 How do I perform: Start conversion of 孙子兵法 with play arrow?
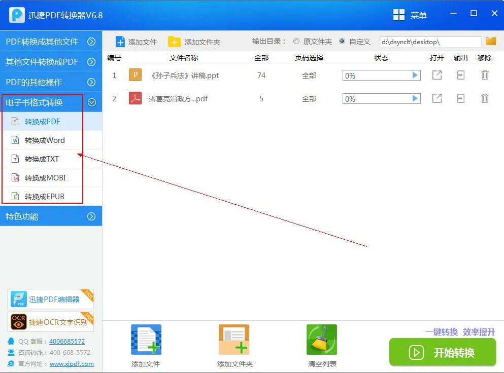click(415, 75)
